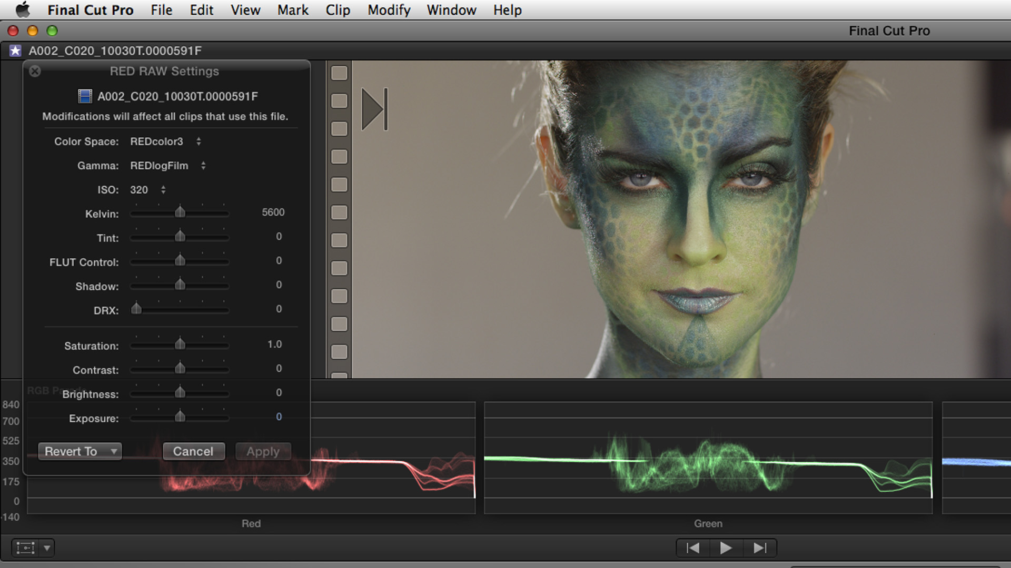
Task: Open the File menu
Action: (161, 10)
